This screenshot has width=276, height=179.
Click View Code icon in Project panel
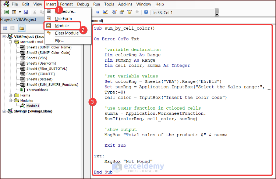(5, 28)
